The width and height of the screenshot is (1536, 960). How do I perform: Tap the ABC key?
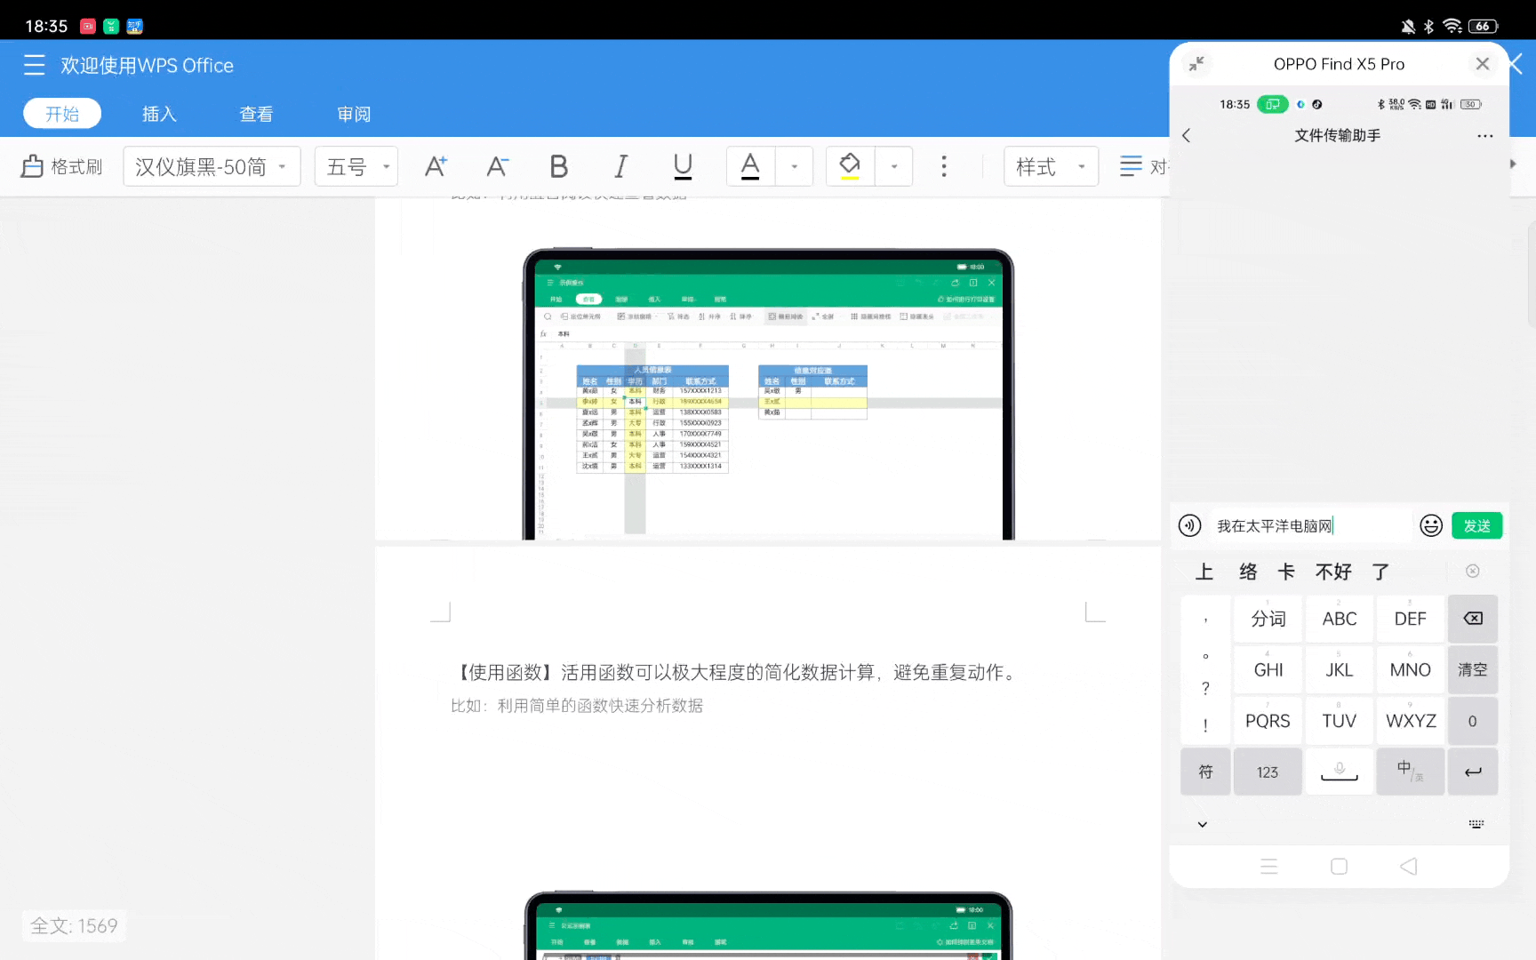pyautogui.click(x=1340, y=619)
